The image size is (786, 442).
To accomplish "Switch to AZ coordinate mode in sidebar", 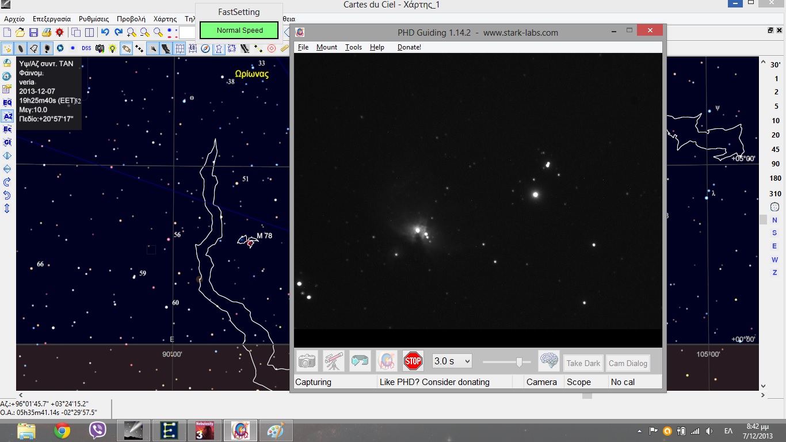I will coord(7,116).
